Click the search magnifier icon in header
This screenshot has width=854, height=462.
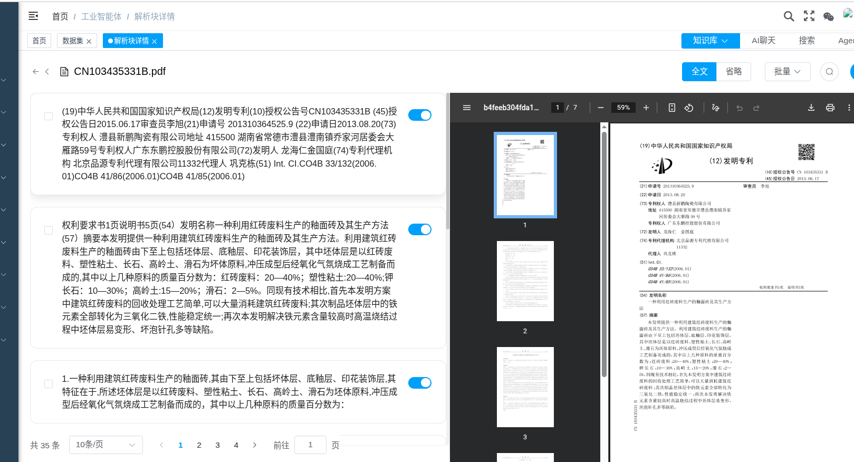[x=789, y=16]
